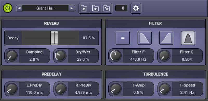
Task: Click the save preset as folder icon
Action: click(x=107, y=8)
